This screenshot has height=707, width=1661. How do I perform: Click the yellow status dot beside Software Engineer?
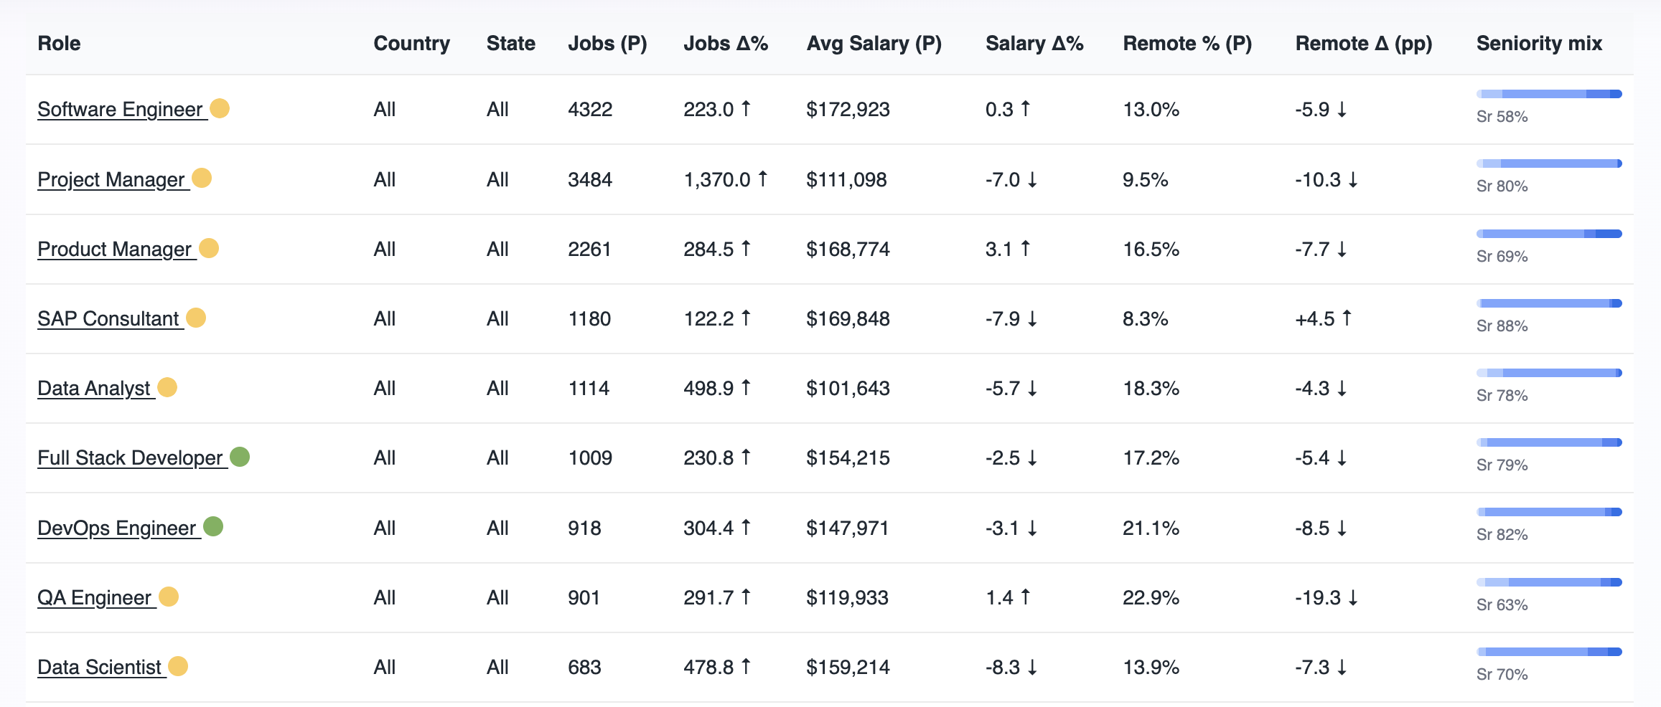(x=220, y=109)
